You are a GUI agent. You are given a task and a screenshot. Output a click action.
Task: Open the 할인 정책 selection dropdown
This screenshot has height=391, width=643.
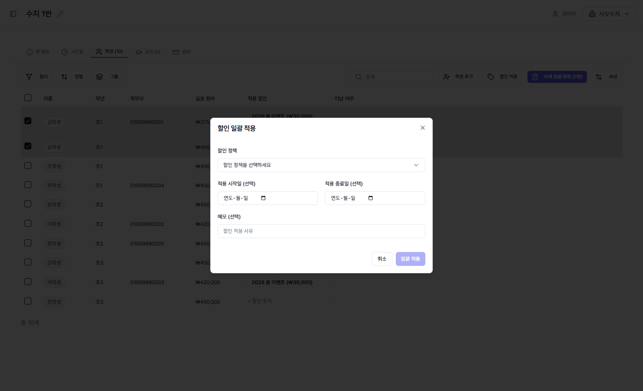321,165
